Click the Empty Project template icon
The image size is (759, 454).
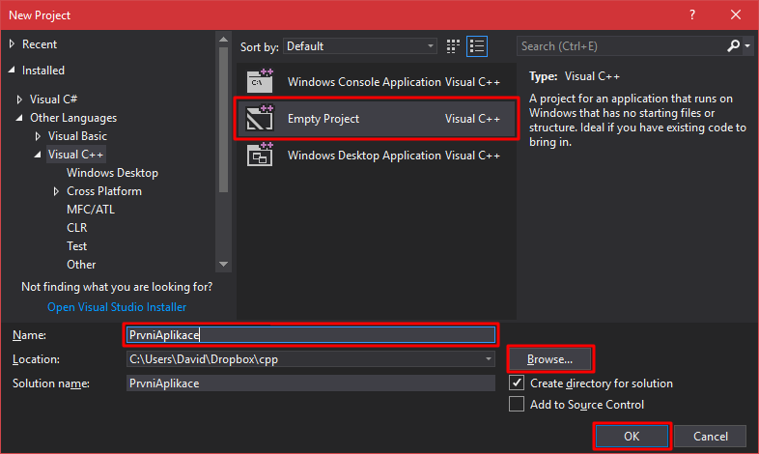[x=260, y=118]
